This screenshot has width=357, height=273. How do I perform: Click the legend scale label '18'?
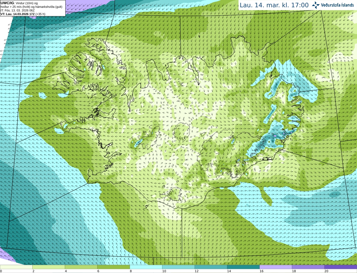(x=294, y=271)
